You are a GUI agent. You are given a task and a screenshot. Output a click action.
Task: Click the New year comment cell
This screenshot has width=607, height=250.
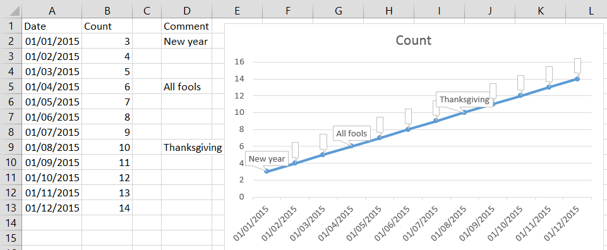point(186,42)
